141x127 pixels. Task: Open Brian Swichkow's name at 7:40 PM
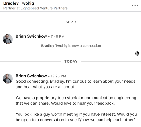pos(31,36)
